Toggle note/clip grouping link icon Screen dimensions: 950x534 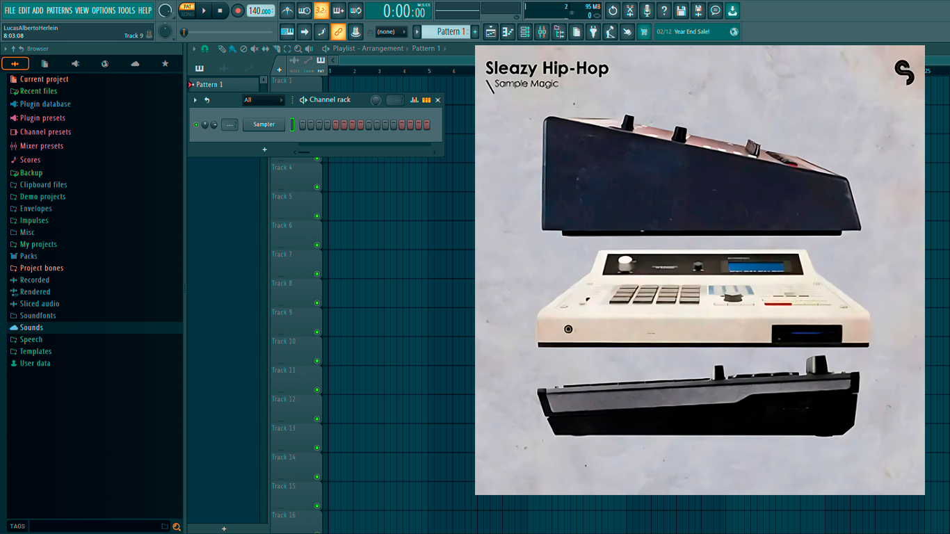tap(339, 31)
